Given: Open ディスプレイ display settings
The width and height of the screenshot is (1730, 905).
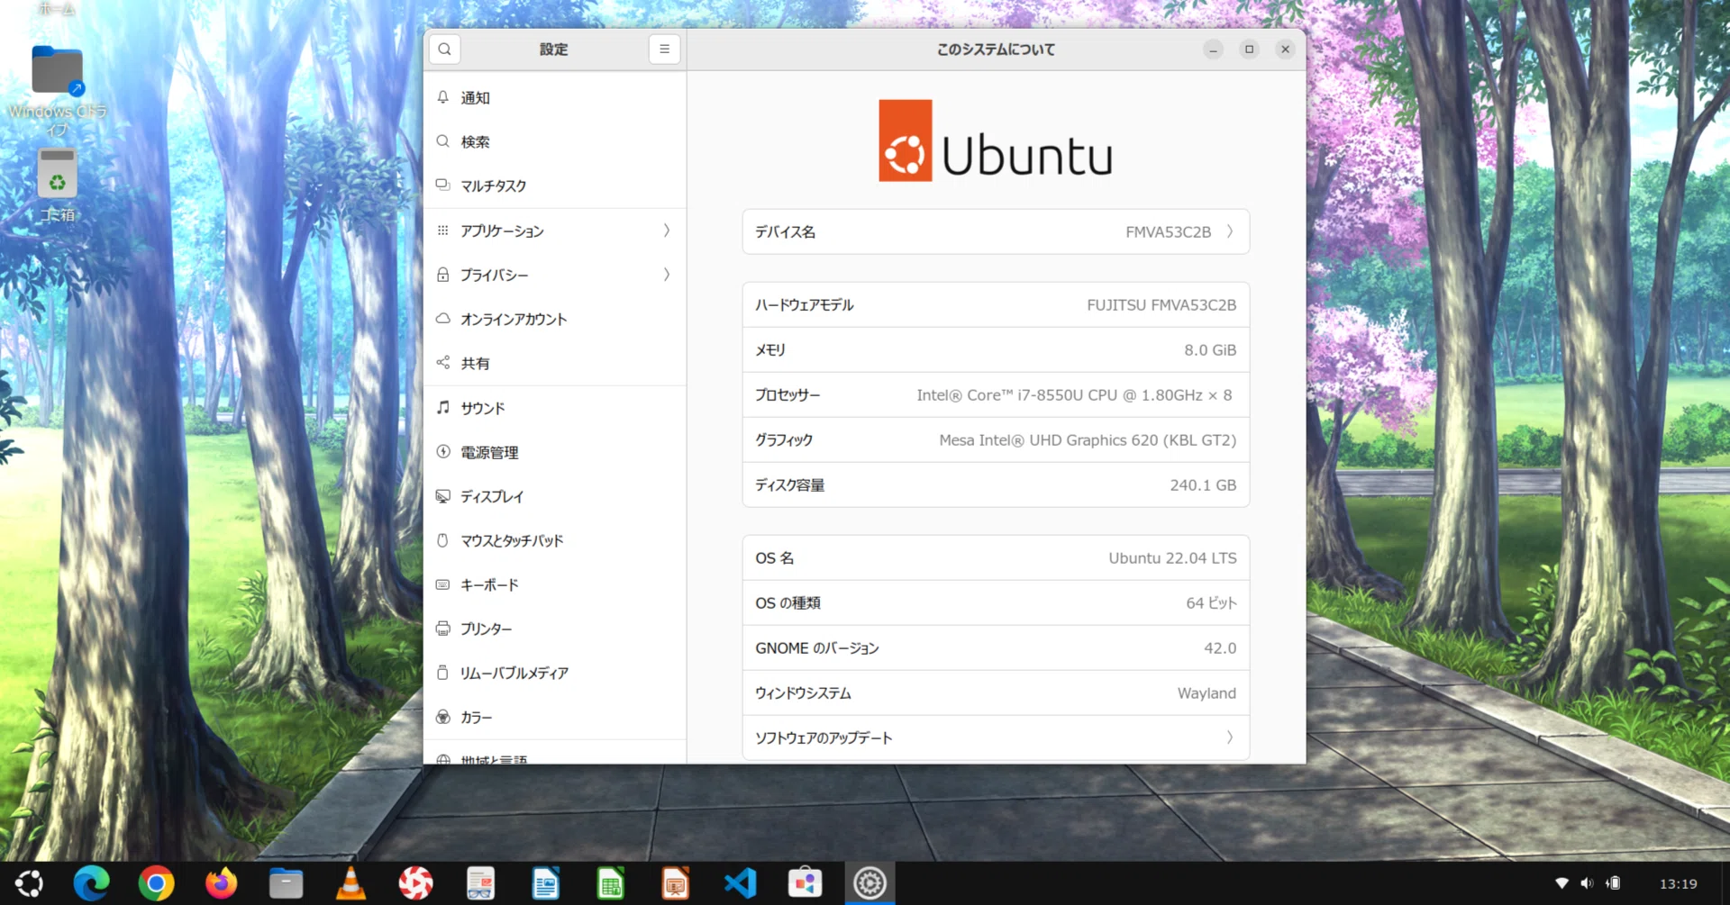Looking at the screenshot, I should [x=555, y=497].
